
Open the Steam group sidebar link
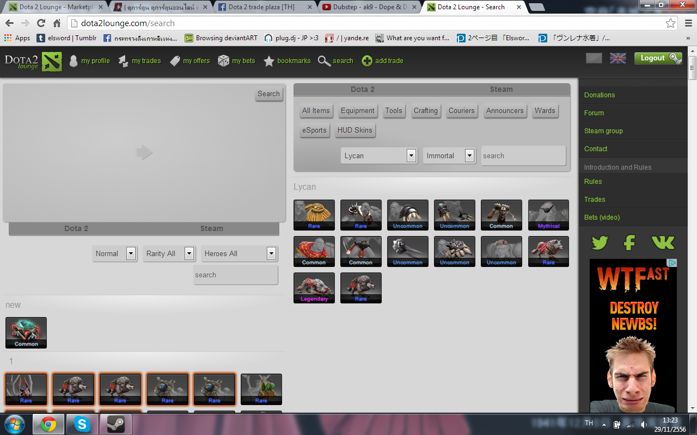pos(603,131)
